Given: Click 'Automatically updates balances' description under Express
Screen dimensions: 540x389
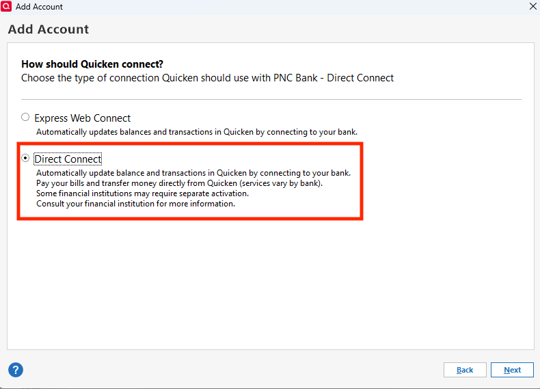Looking at the screenshot, I should pyautogui.click(x=197, y=132).
